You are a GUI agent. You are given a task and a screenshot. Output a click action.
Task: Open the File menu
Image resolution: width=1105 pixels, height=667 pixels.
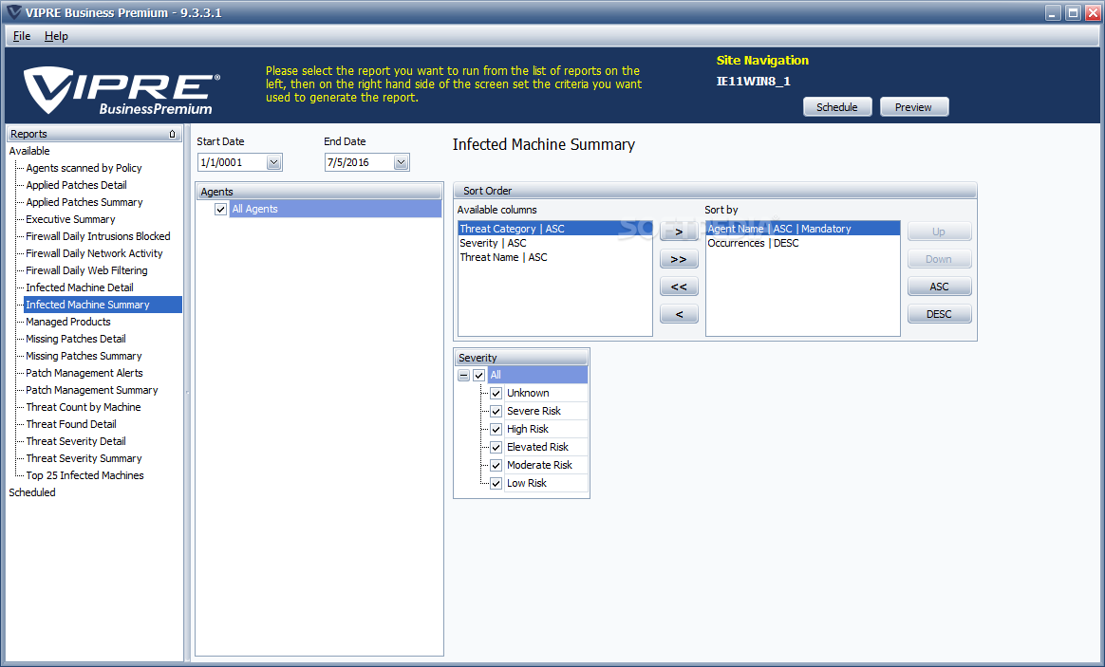pyautogui.click(x=22, y=36)
